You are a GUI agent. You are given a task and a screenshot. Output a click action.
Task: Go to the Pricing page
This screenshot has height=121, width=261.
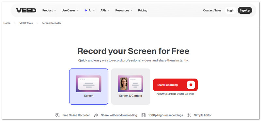(143, 10)
